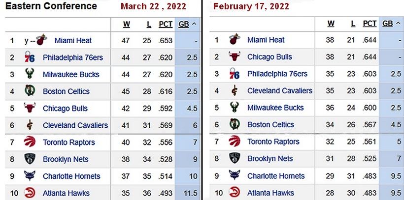
Task: Click the Milwaukee Bucks logo in March standings
Action: 30,75
